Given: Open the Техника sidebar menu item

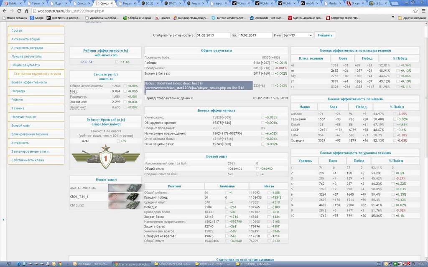Looking at the screenshot, I should pos(18,108).
